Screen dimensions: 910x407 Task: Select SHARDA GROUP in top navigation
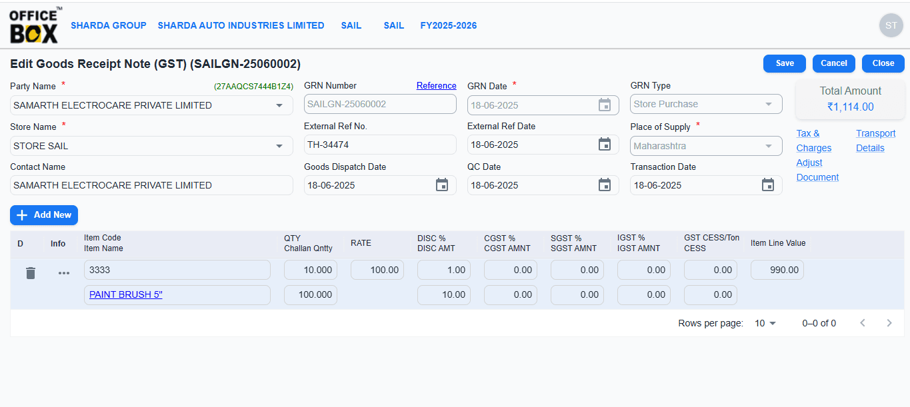(x=109, y=25)
